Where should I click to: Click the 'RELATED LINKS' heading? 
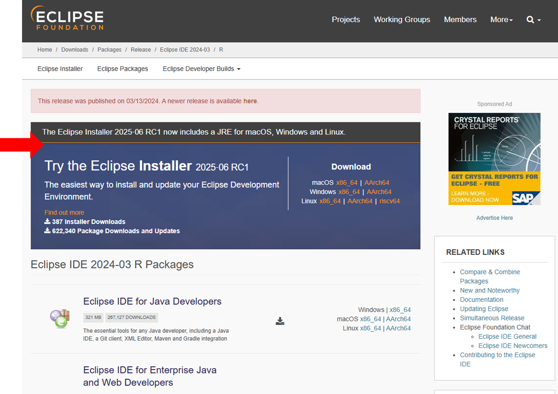tap(475, 252)
